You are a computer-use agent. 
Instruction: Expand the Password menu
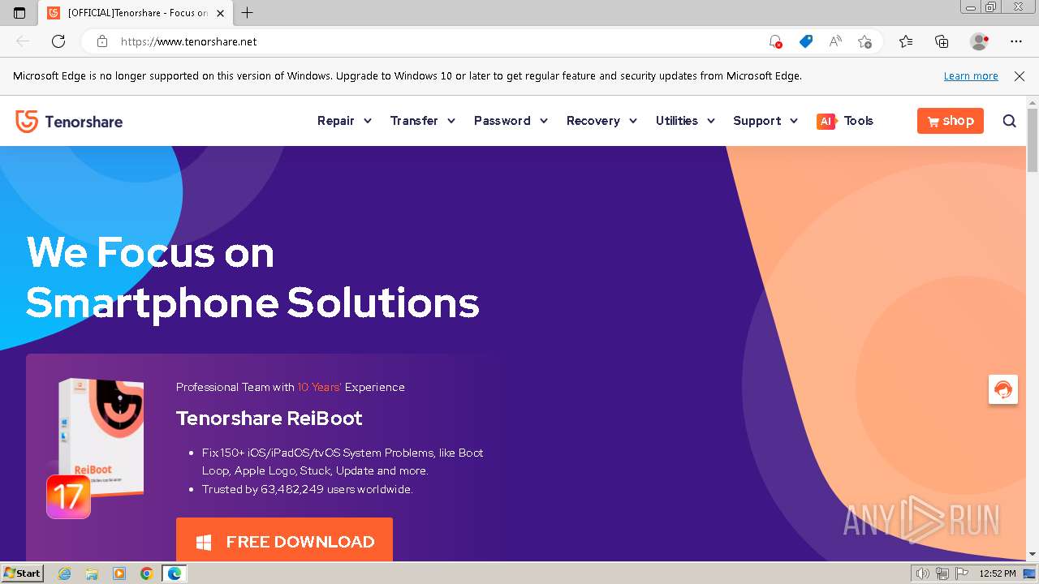(511, 121)
